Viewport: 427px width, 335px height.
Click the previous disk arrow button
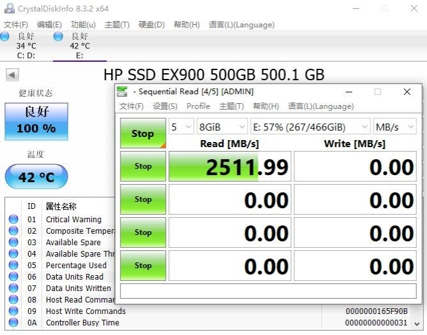click(12, 75)
